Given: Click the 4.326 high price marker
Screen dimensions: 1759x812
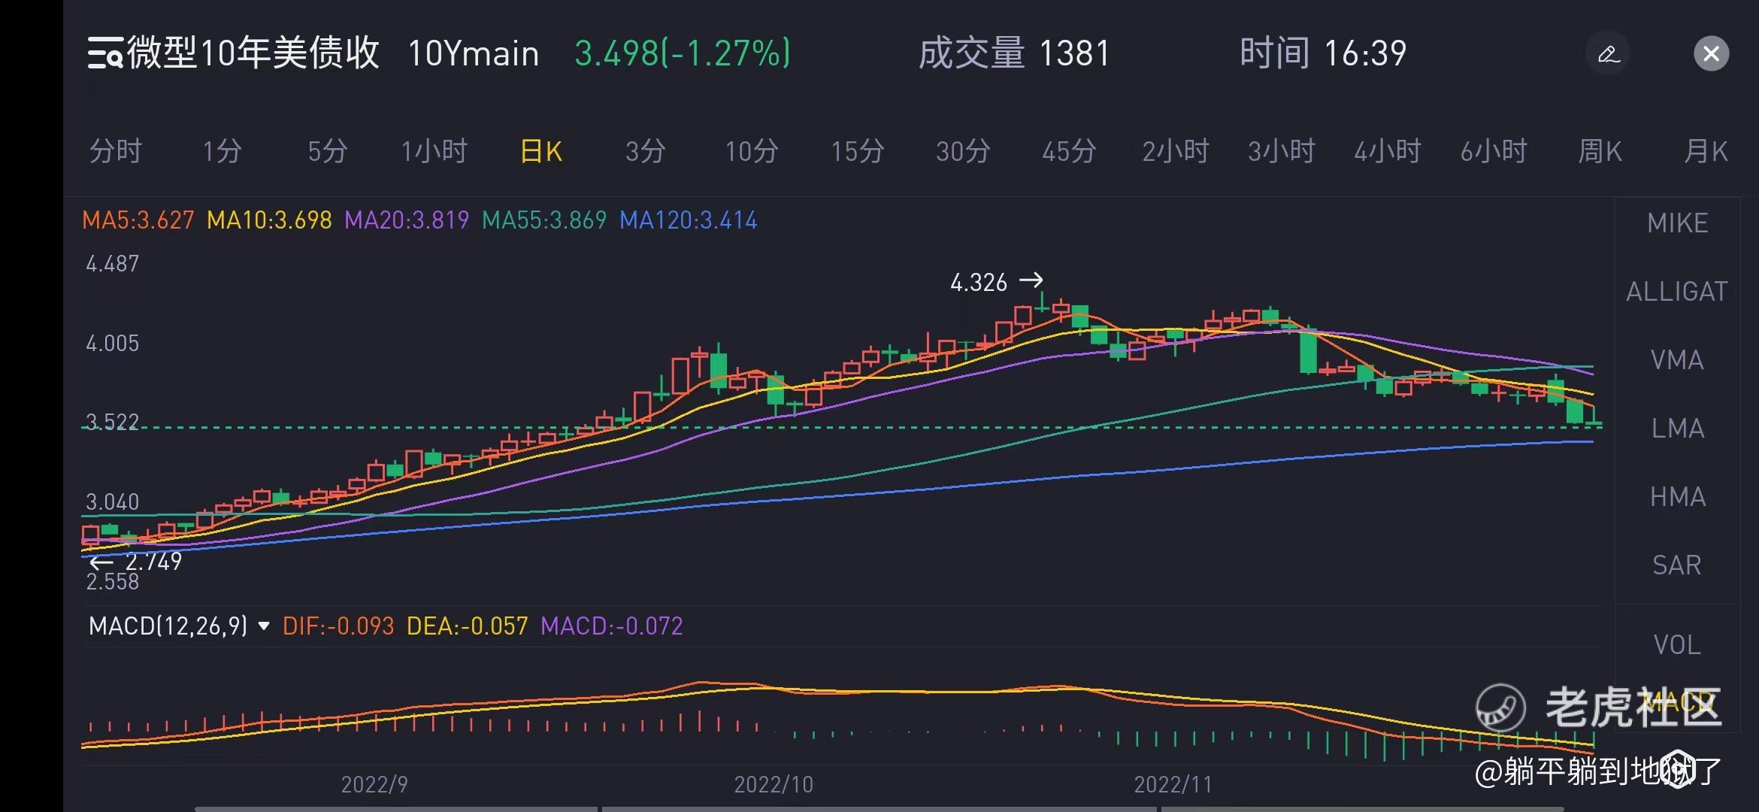Looking at the screenshot, I should coord(979,283).
